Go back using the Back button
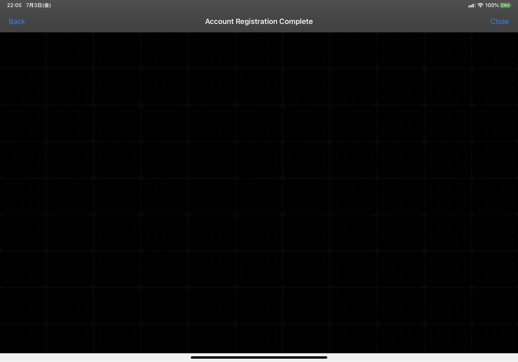This screenshot has height=362, width=518. point(17,22)
